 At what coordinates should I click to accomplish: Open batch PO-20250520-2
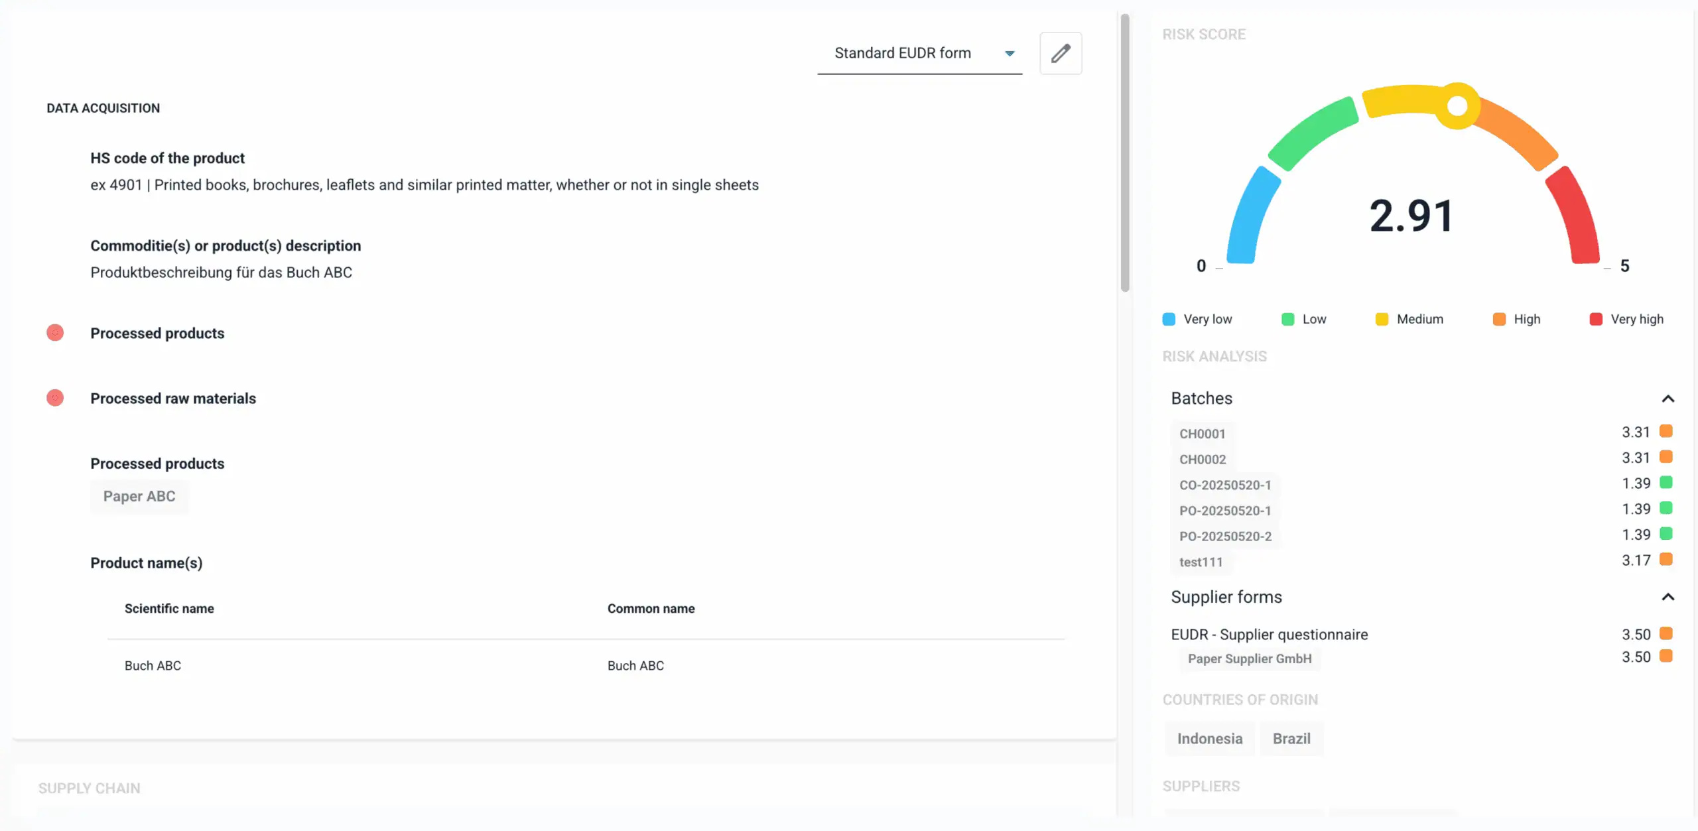[1224, 537]
